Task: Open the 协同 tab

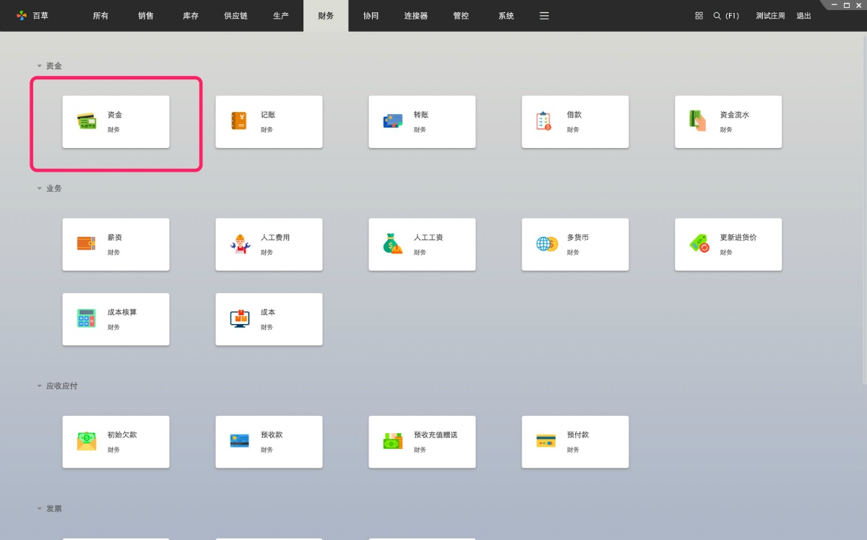Action: [371, 15]
